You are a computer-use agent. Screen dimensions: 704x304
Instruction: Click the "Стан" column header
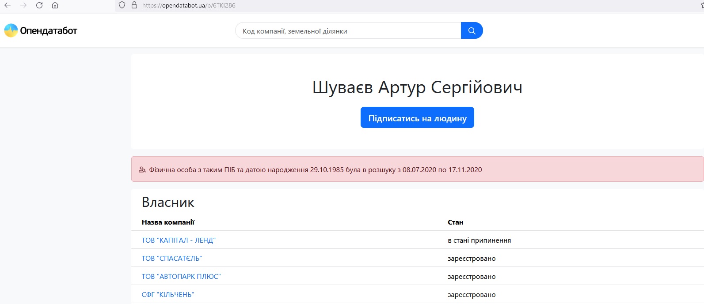click(455, 222)
